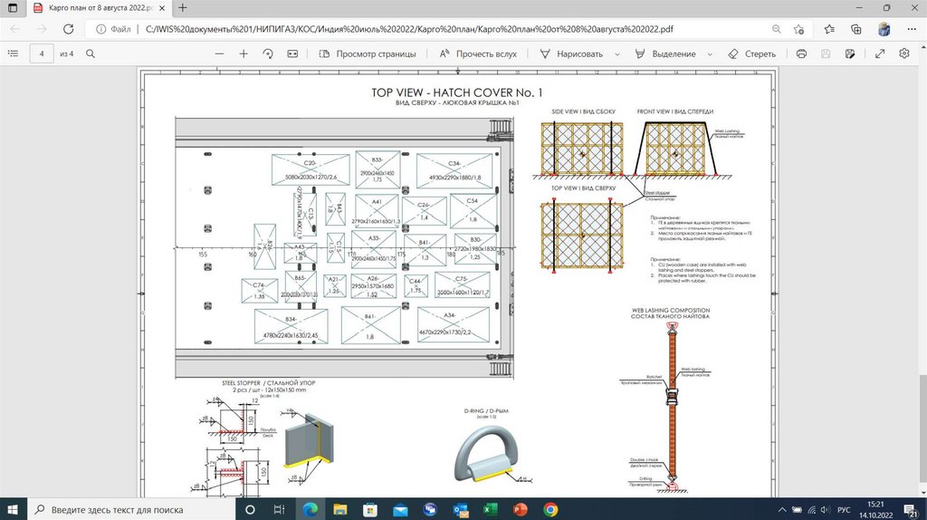
Task: Reload the page with the refresh button
Action: [x=68, y=29]
